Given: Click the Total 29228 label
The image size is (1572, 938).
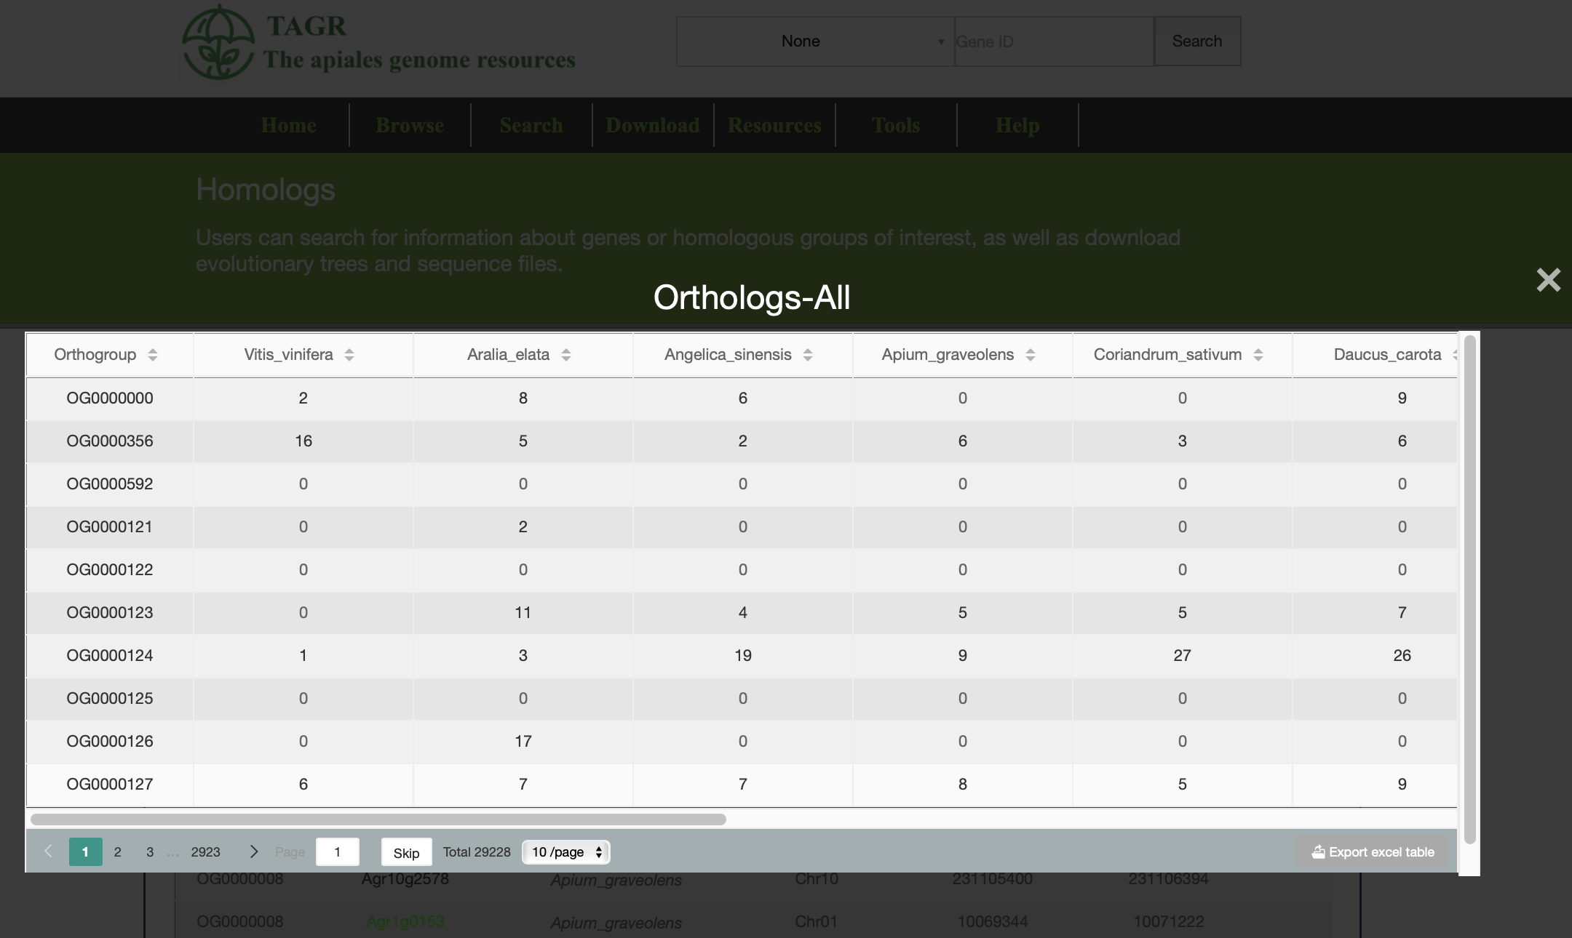Looking at the screenshot, I should point(477,852).
